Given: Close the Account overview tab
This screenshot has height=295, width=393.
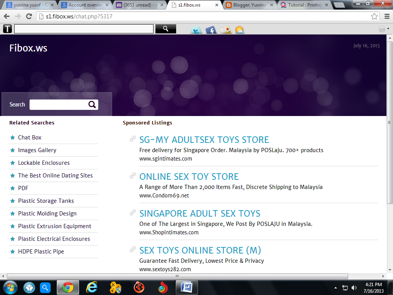Looking at the screenshot, I should pos(107,5).
